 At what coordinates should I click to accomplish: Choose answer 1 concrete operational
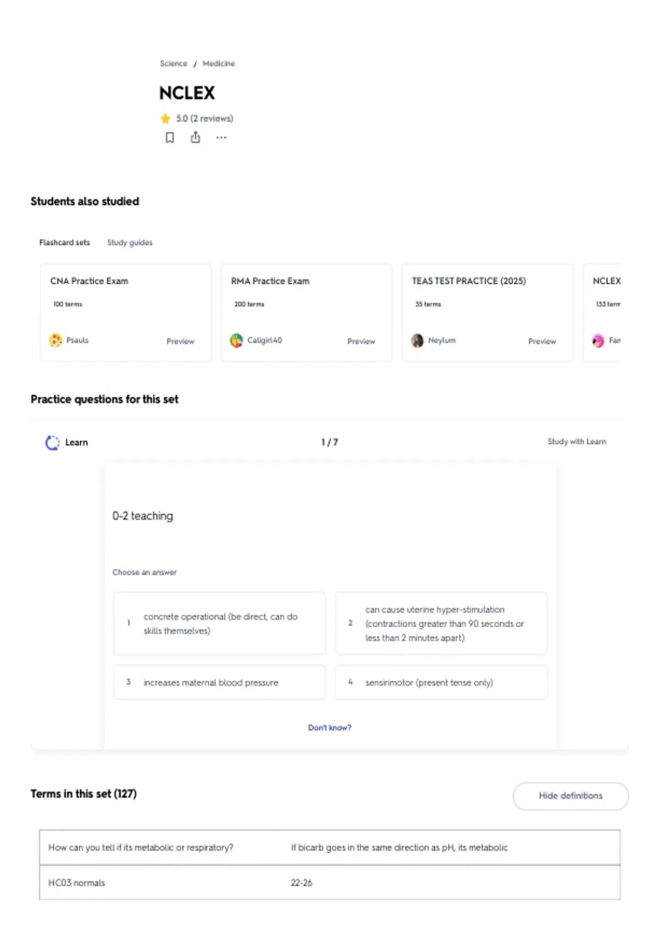click(219, 623)
